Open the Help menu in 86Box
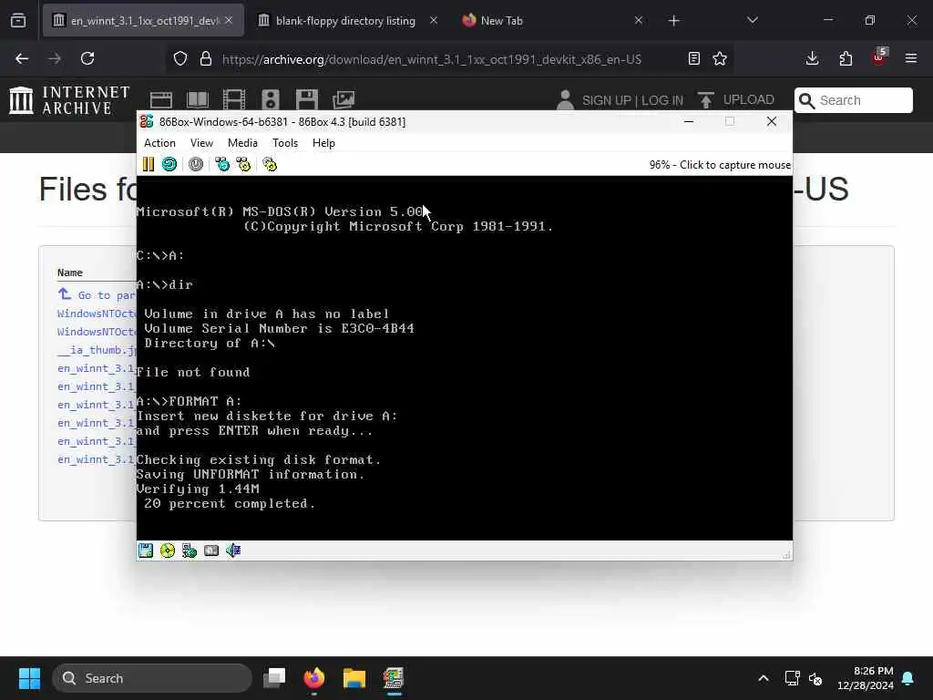Viewport: 933px width, 700px height. coord(323,143)
